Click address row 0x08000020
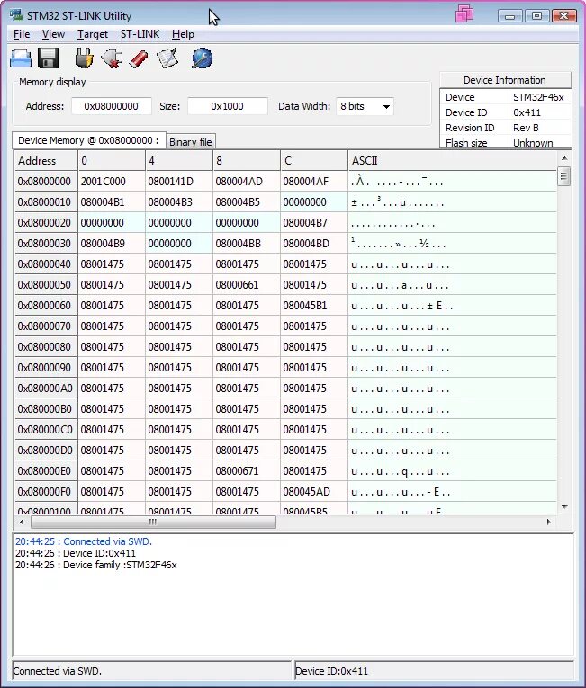This screenshot has height=688, width=586. click(46, 222)
